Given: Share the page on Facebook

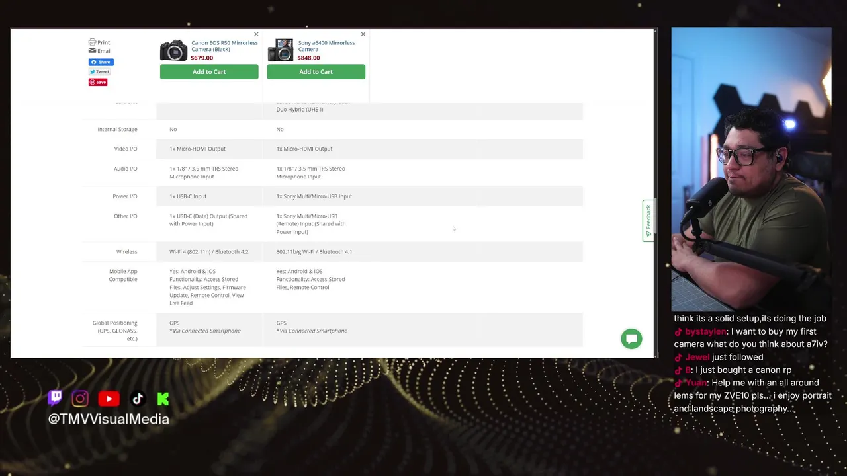Looking at the screenshot, I should 101,62.
